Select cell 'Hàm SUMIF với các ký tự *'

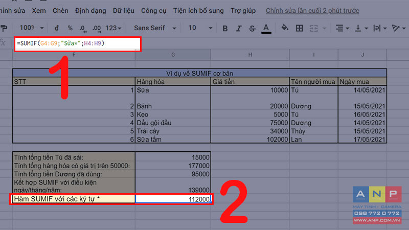tap(74, 199)
